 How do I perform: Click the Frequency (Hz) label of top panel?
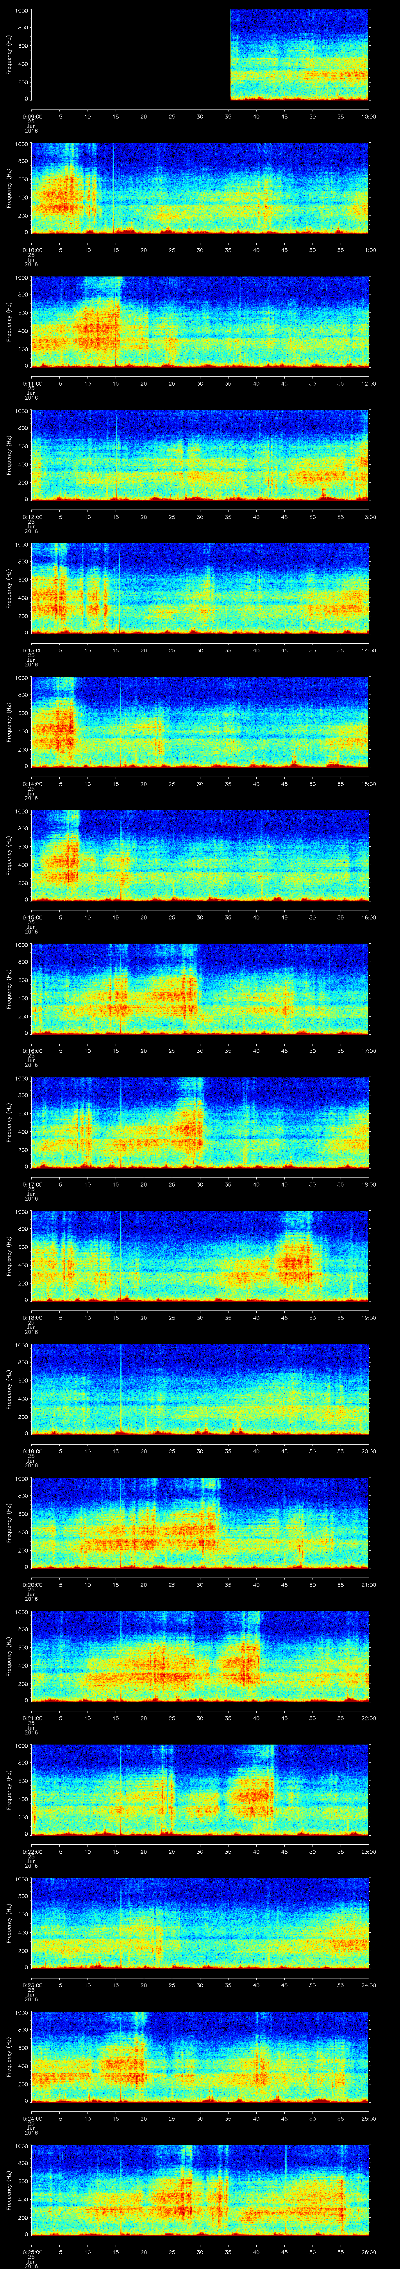click(x=9, y=55)
